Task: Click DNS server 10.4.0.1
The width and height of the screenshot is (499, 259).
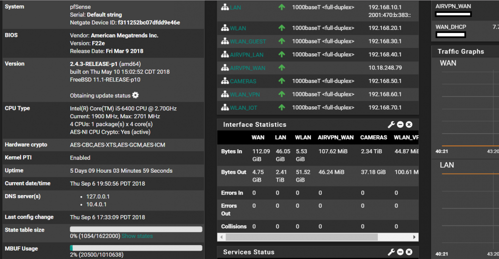Action: tap(96, 204)
